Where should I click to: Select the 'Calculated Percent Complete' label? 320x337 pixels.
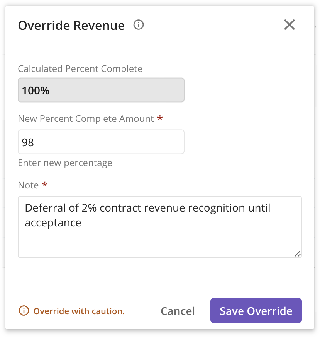pos(80,69)
